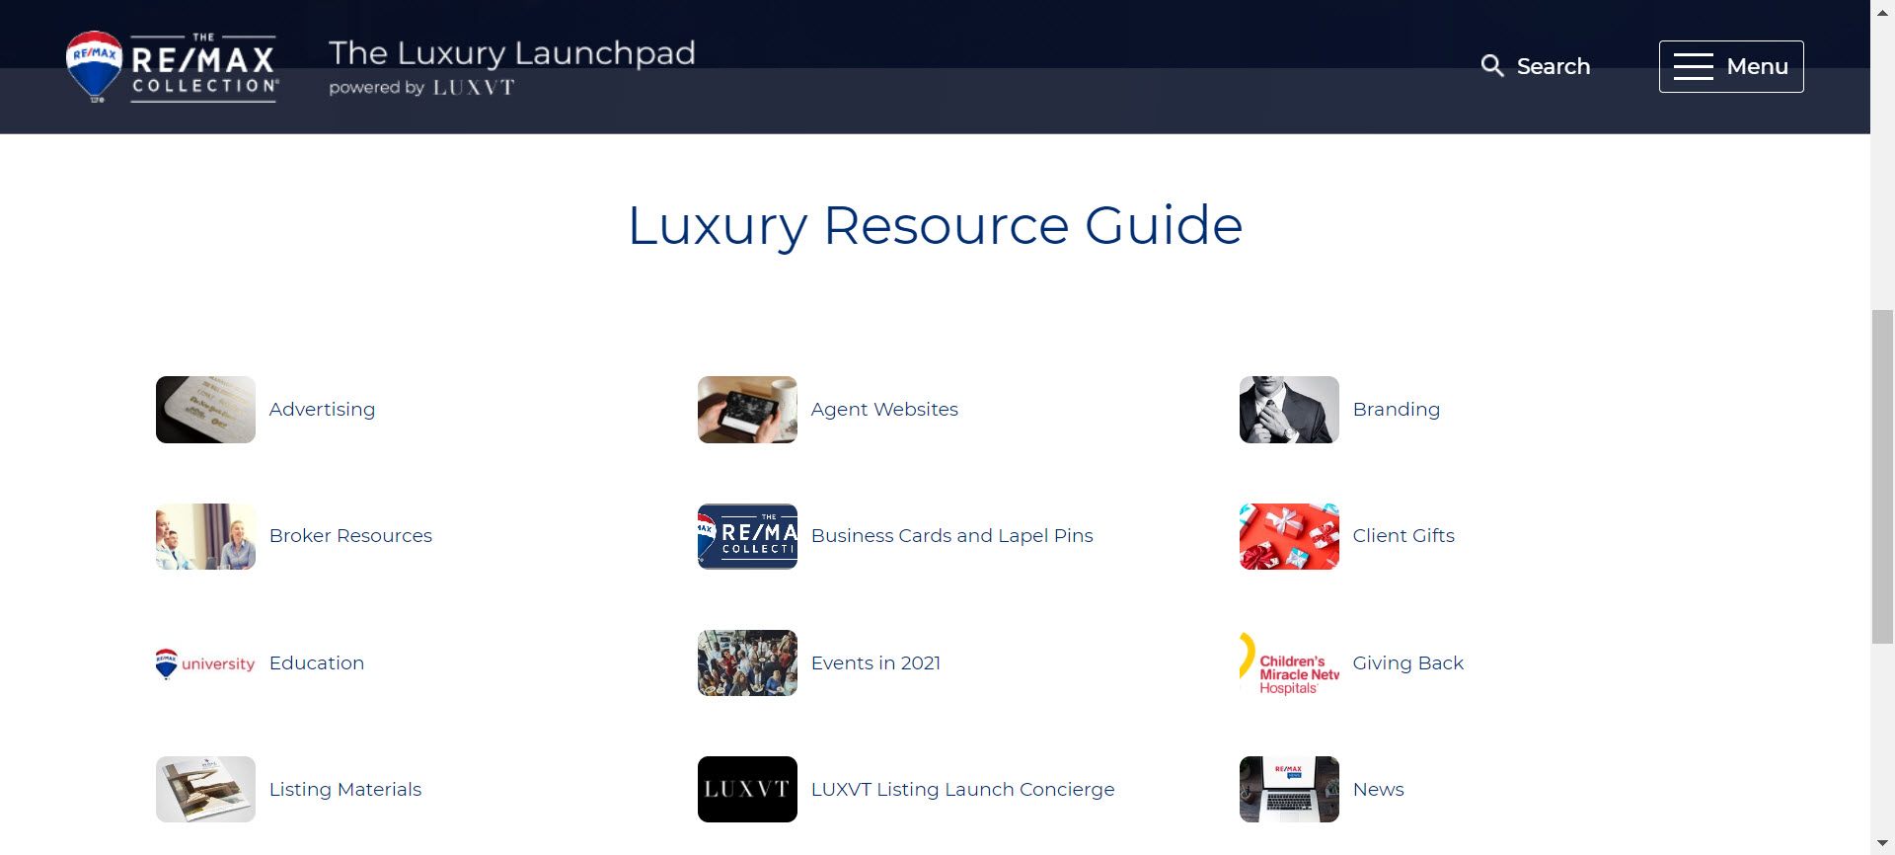Open the hamburger Menu button
1895x855 pixels.
pos(1731,66)
